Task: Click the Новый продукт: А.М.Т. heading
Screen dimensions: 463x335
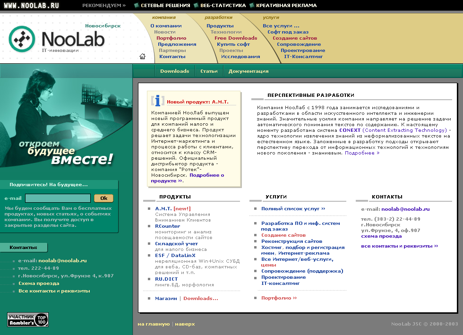Action: click(197, 102)
